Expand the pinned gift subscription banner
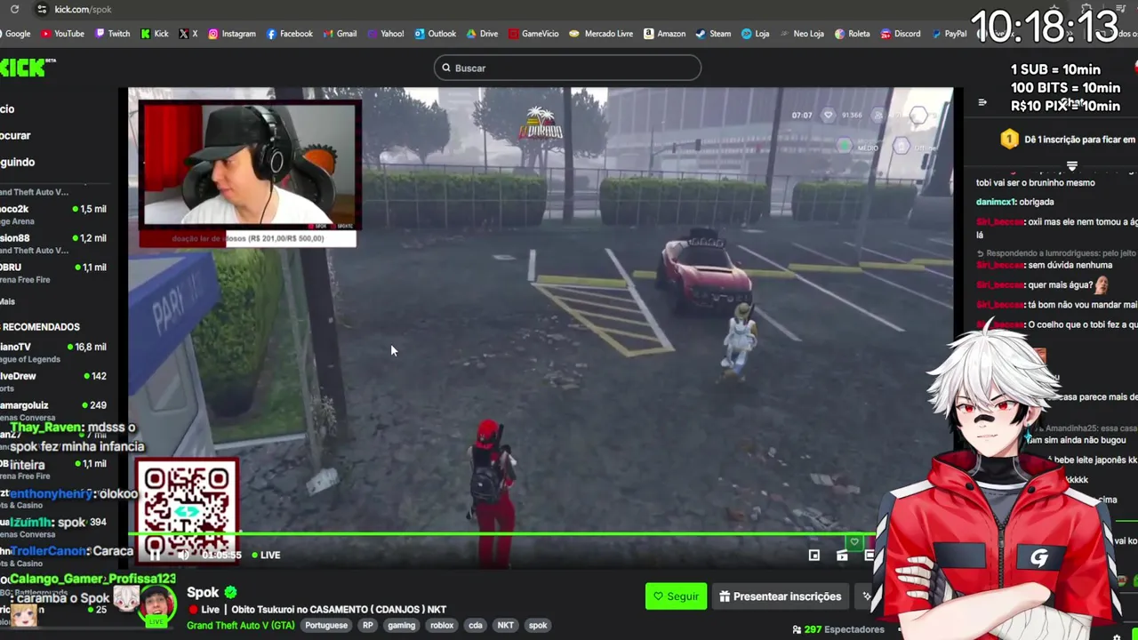The height and width of the screenshot is (640, 1138). coord(1071,166)
